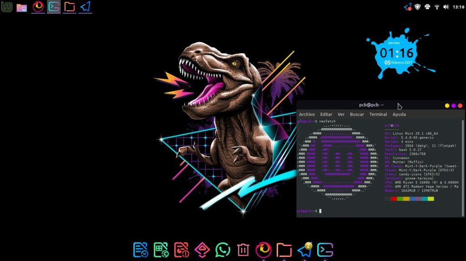
Task: Open the printer tray icon
Action: pyautogui.click(x=427, y=7)
